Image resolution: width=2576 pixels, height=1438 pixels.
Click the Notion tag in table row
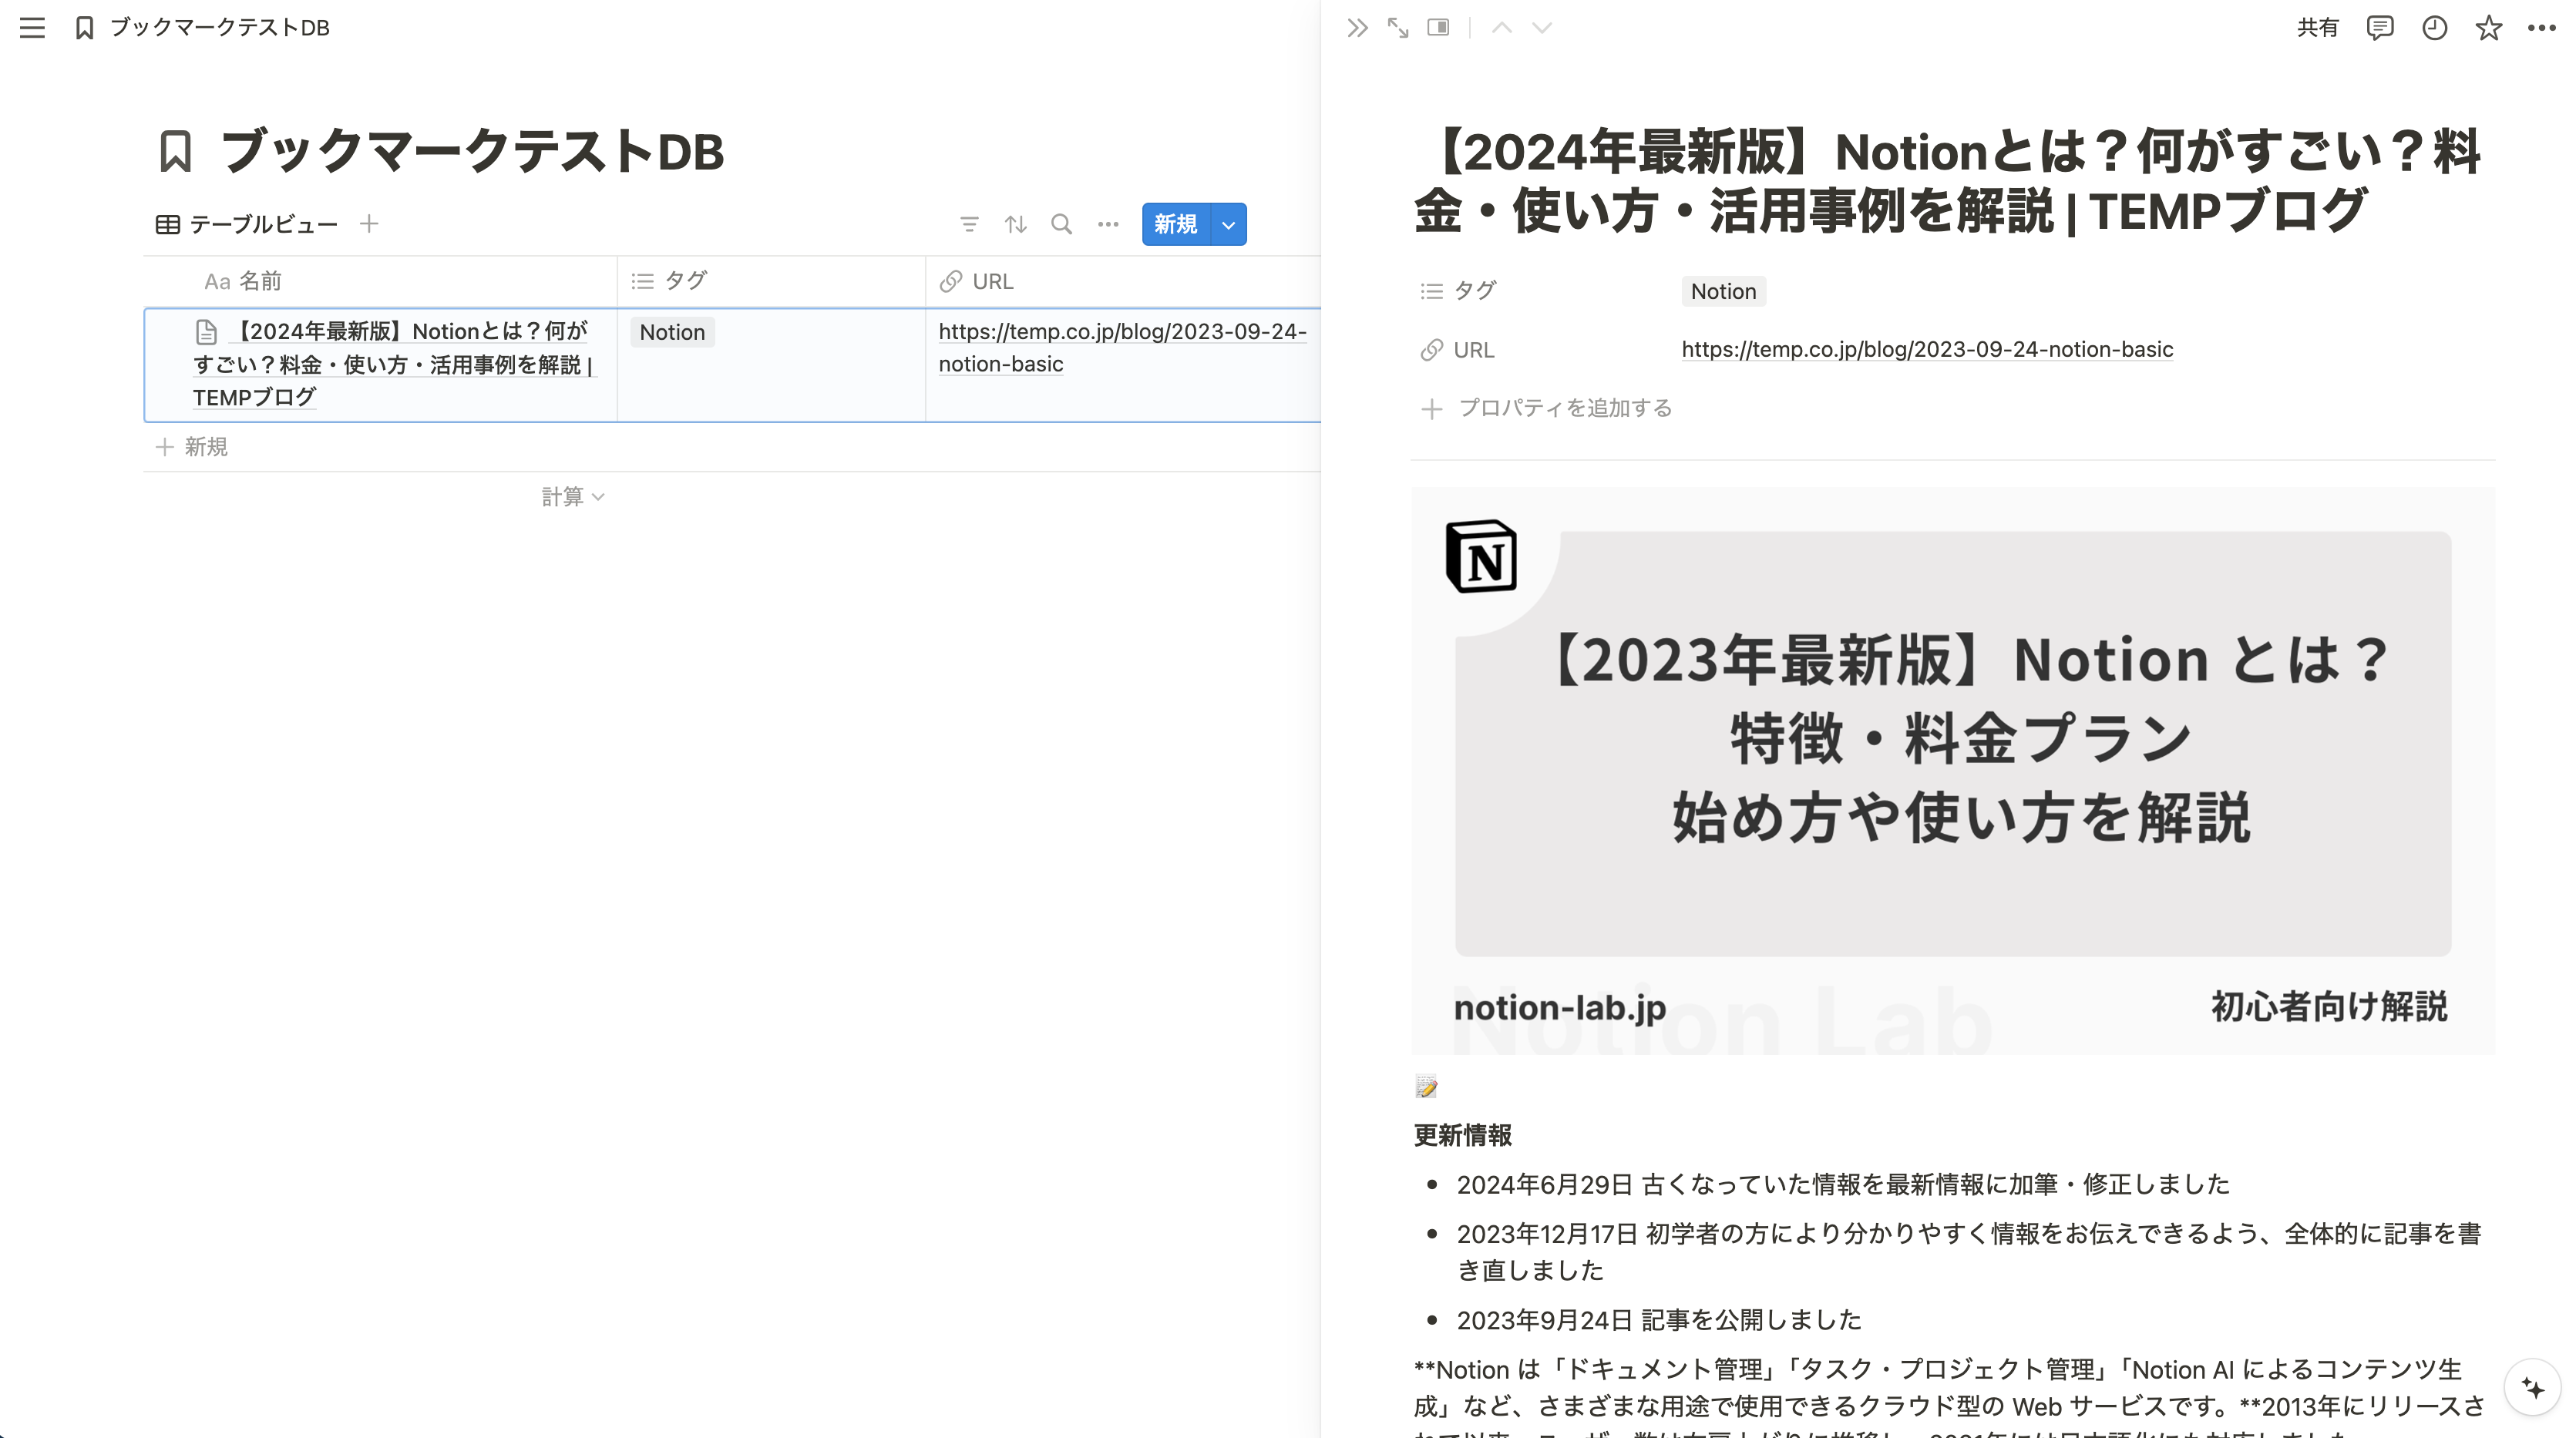click(x=672, y=332)
